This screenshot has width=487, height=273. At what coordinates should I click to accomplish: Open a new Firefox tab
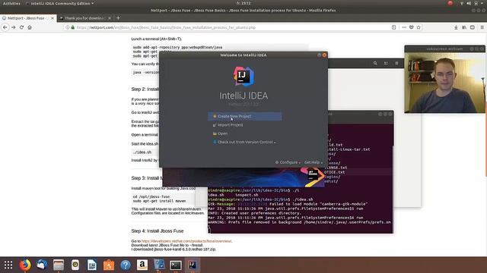(118, 18)
